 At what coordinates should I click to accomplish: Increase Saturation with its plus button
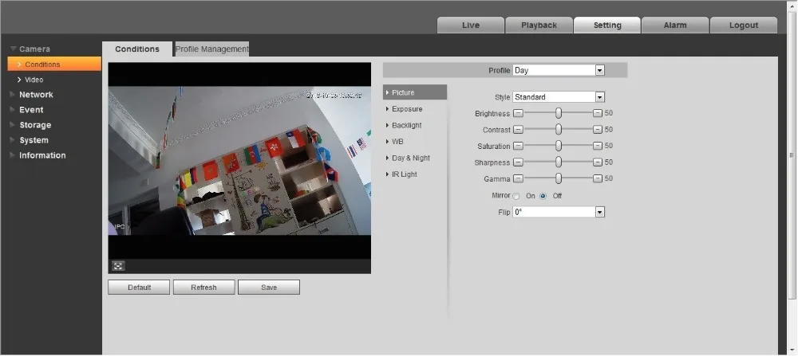(x=598, y=146)
